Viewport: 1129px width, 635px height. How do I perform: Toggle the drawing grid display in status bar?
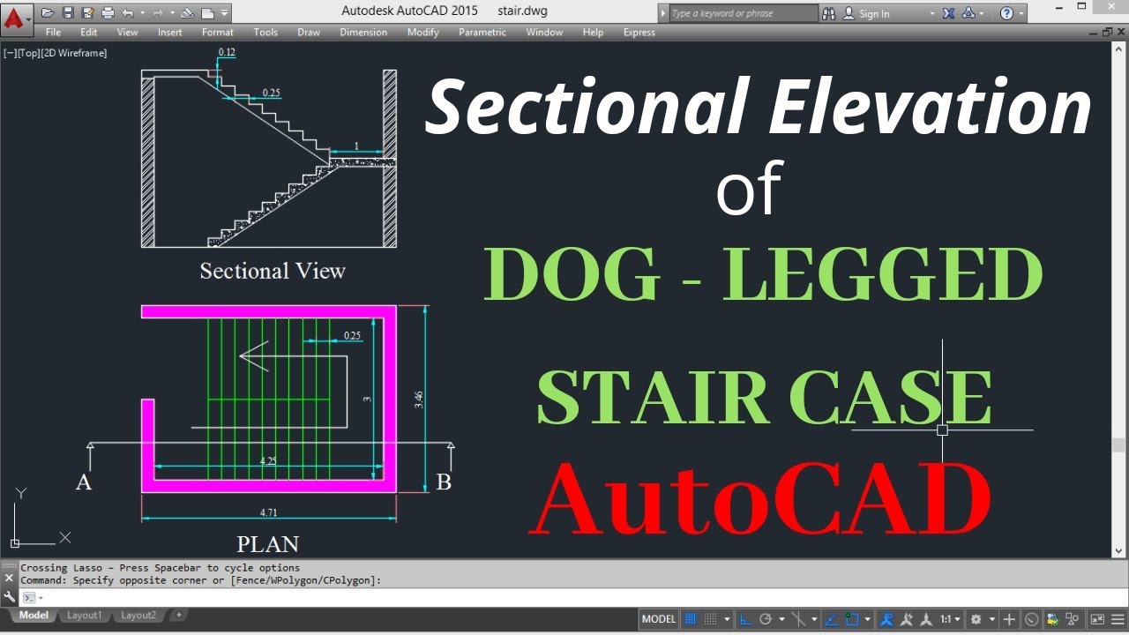pos(691,619)
